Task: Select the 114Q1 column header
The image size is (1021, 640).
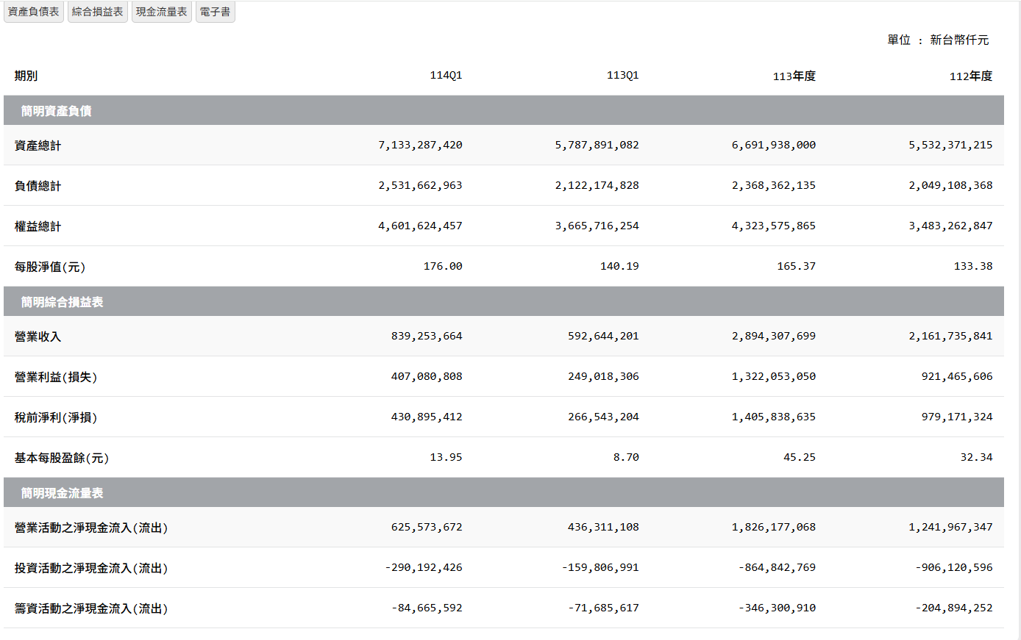Action: point(446,76)
